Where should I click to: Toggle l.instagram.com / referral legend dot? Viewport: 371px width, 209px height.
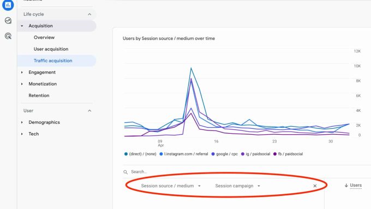pos(161,154)
